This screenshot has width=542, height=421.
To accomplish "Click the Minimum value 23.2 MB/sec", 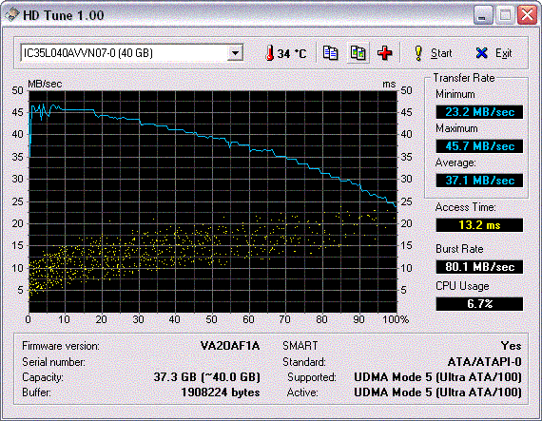I will (x=479, y=112).
